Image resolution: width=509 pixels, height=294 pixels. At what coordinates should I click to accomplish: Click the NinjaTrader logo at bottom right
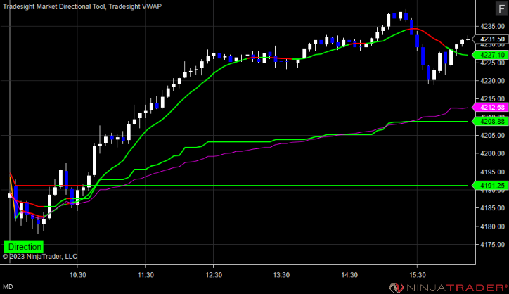coord(448,288)
